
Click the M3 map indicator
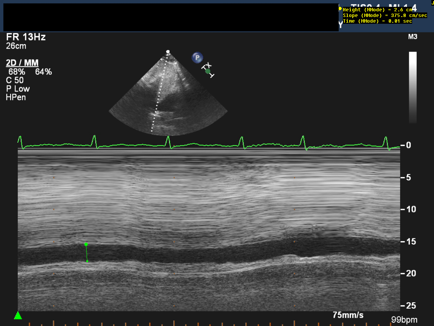click(413, 37)
